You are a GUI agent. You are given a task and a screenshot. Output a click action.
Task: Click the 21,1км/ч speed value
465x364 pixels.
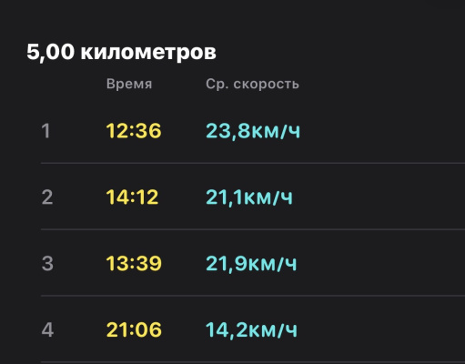pos(249,197)
